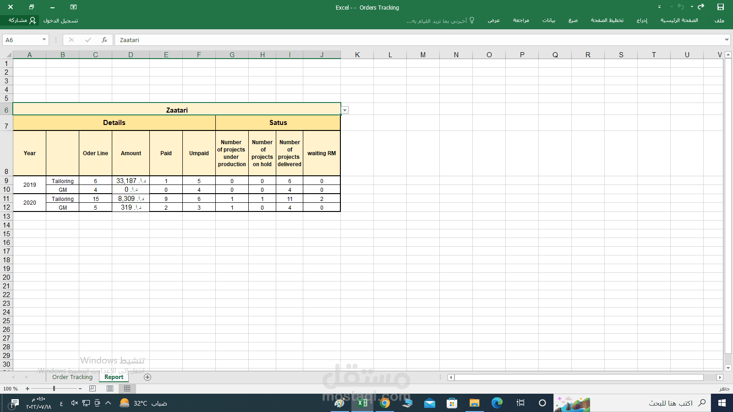
Task: Click the horizontal scrollbar right arrow
Action: pos(720,378)
